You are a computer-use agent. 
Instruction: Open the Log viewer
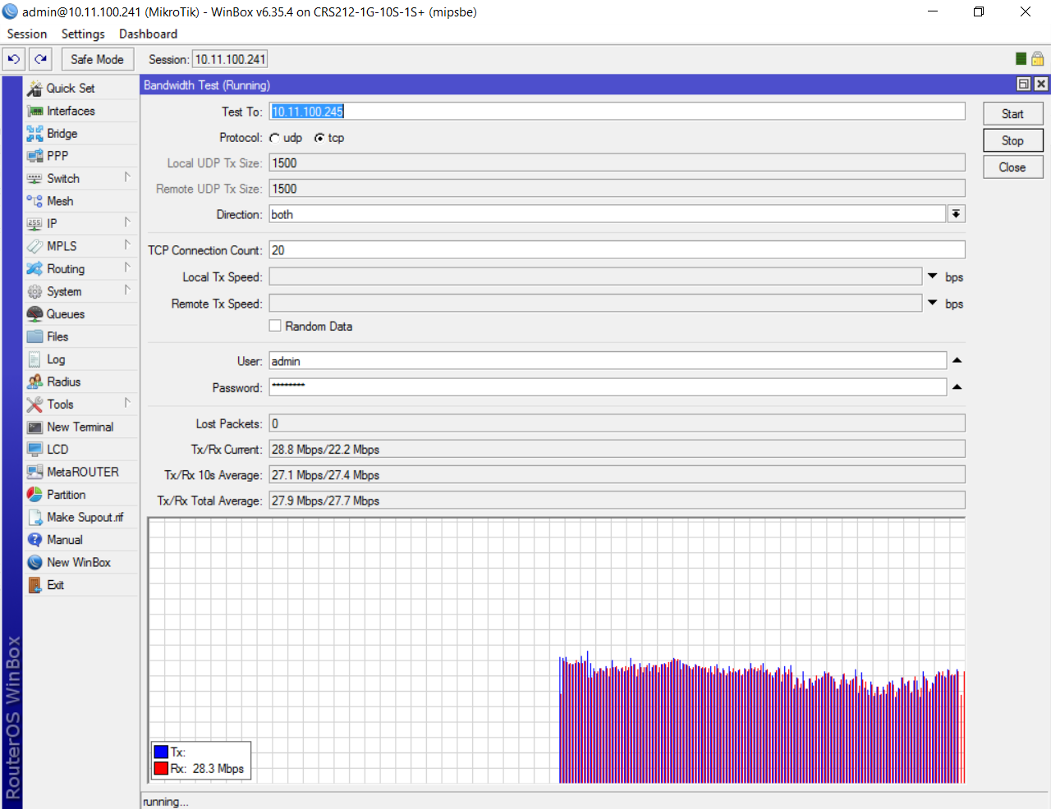point(57,359)
